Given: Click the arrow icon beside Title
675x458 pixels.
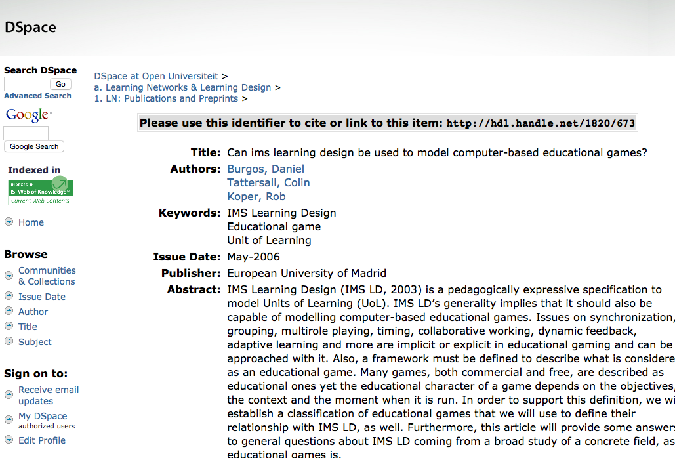Looking at the screenshot, I should [9, 326].
